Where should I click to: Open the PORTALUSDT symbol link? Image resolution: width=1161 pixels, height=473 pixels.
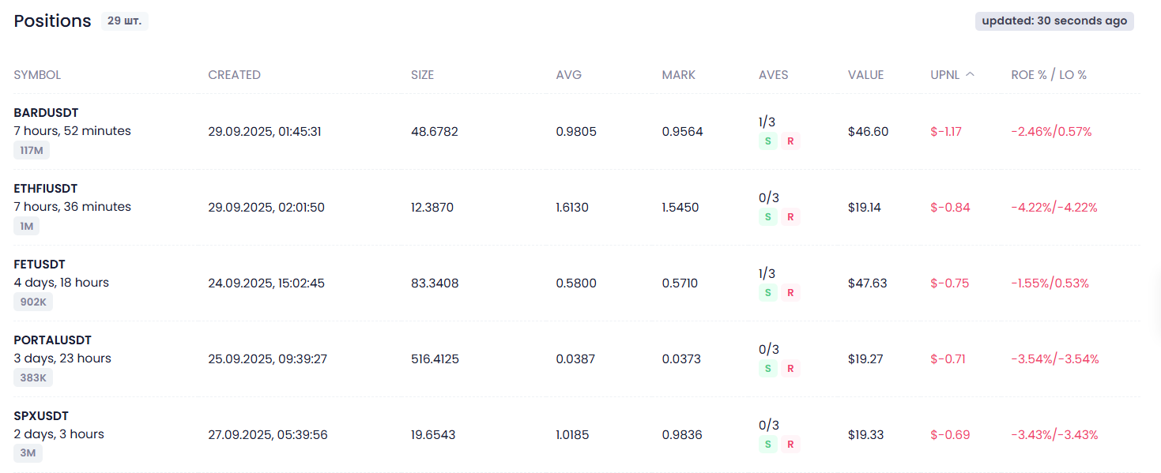click(52, 340)
